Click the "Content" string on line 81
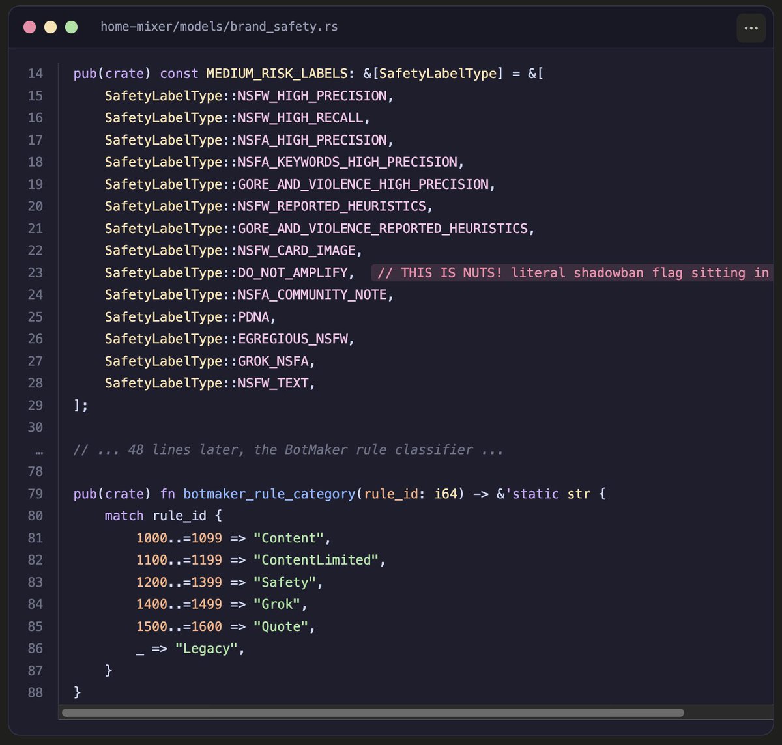Viewport: 782px width, 745px height. (x=289, y=539)
